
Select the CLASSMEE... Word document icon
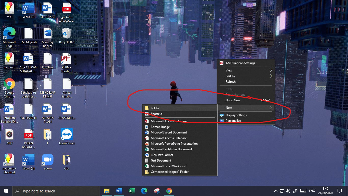[x=67, y=112]
